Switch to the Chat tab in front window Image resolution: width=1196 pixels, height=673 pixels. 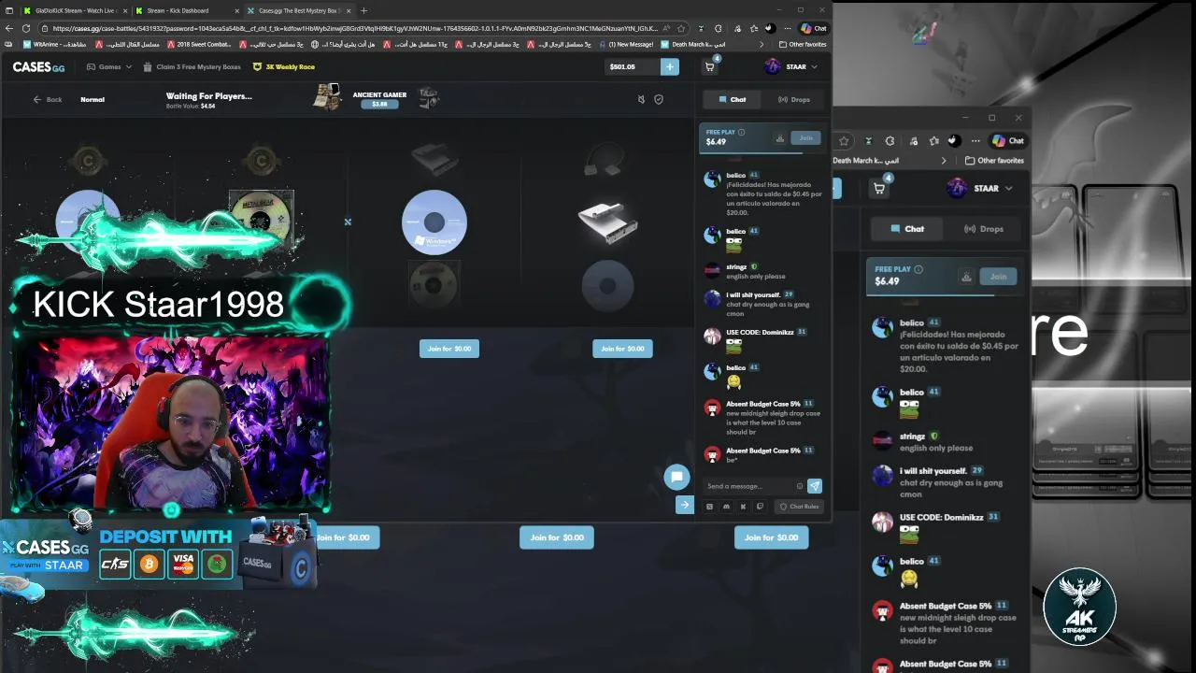(732, 99)
